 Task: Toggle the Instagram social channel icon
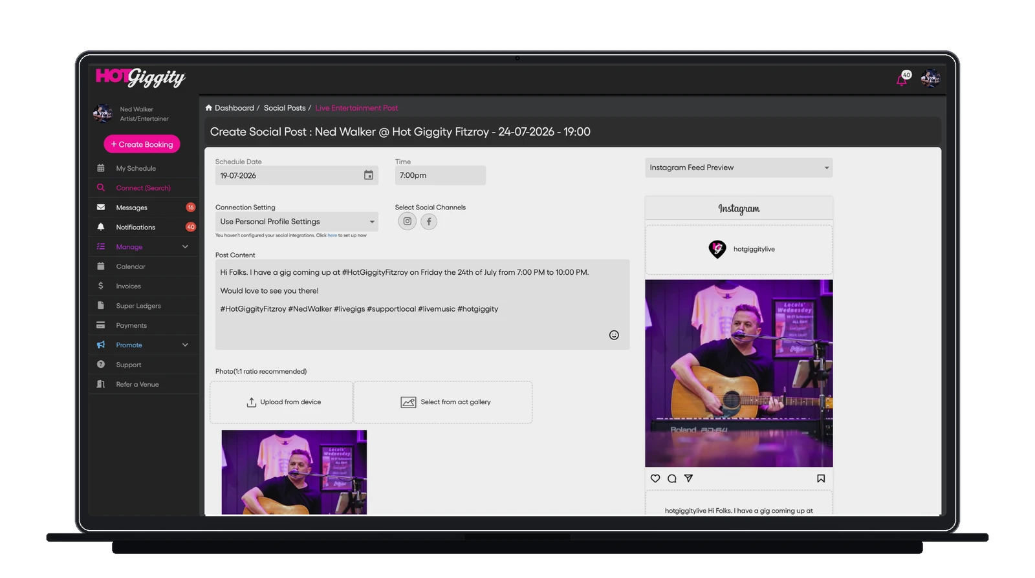[x=407, y=221]
